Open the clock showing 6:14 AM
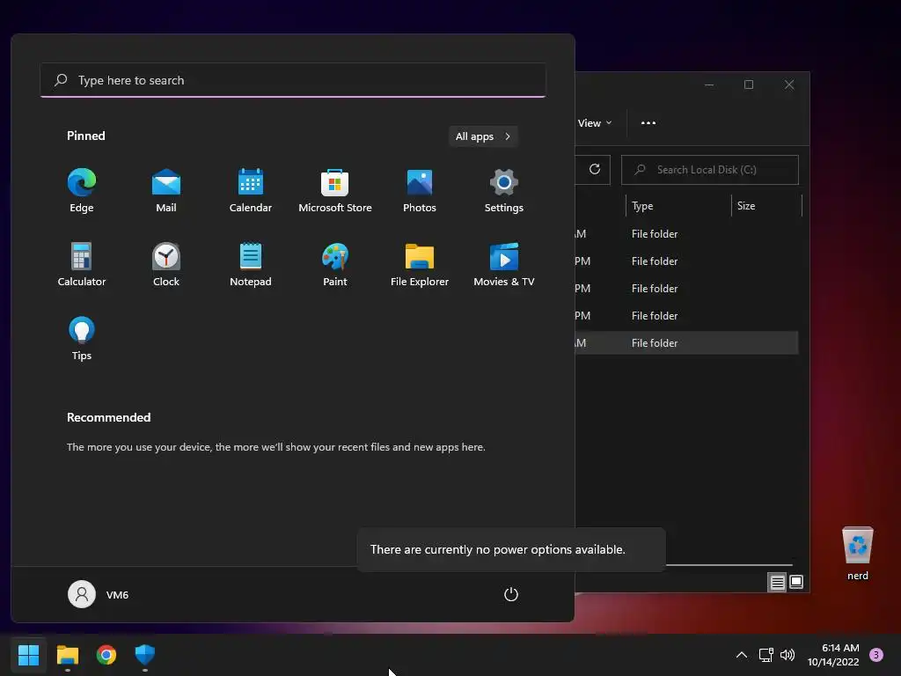 coord(833,655)
